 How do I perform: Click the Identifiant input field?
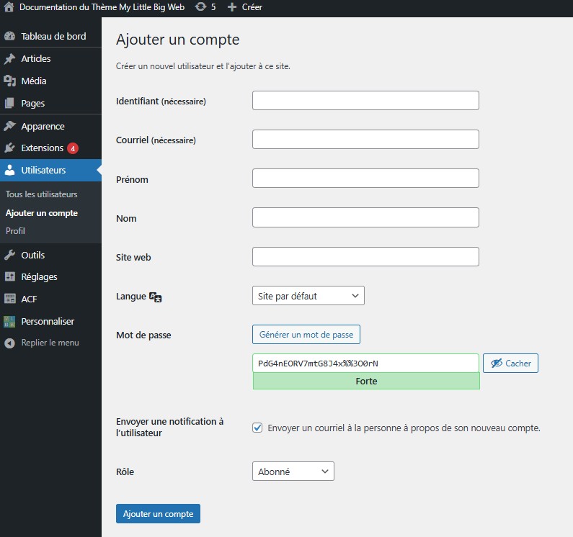point(365,101)
